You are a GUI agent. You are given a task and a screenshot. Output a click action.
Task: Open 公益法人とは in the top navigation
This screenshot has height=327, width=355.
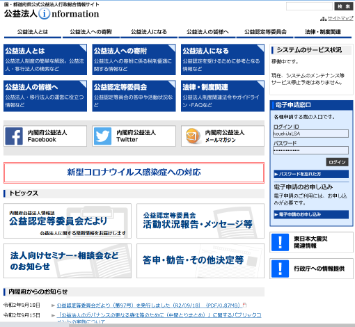click(x=33, y=32)
